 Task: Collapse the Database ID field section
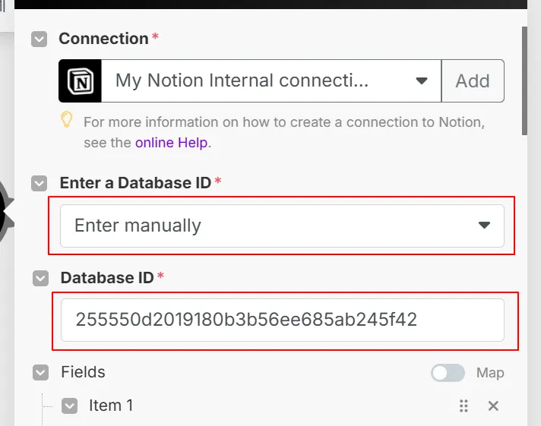pos(40,279)
